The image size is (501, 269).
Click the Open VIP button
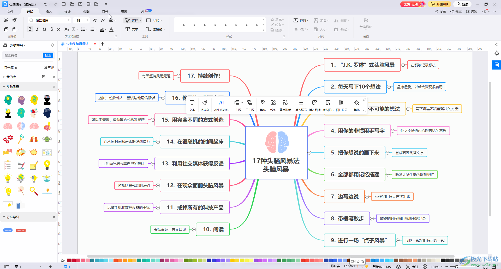[x=440, y=4]
